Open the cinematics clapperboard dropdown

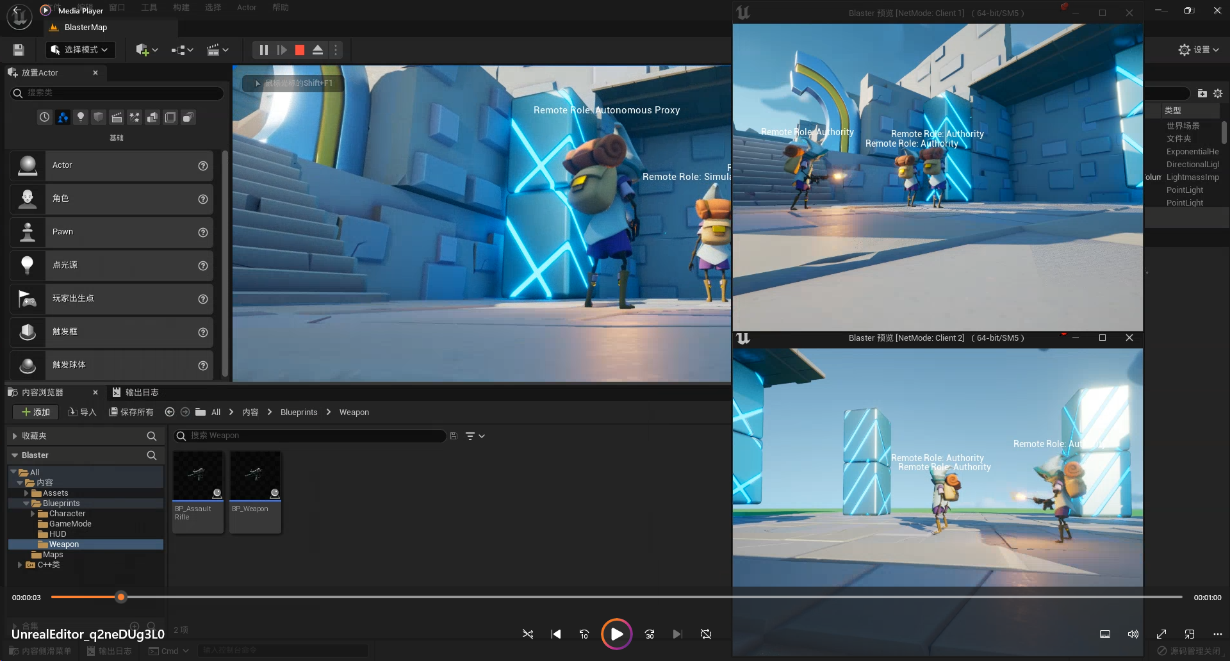click(x=218, y=50)
